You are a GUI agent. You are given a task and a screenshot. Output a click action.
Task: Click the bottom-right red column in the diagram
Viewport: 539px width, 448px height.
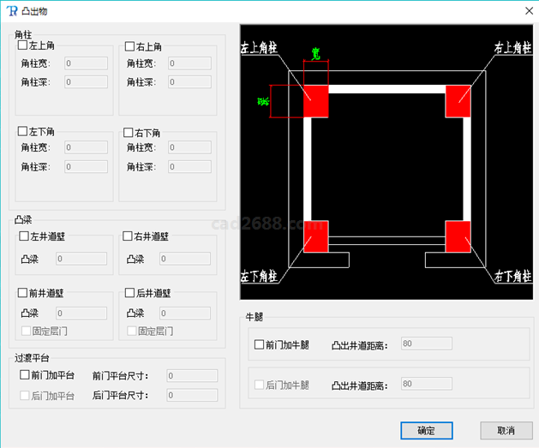(x=457, y=236)
